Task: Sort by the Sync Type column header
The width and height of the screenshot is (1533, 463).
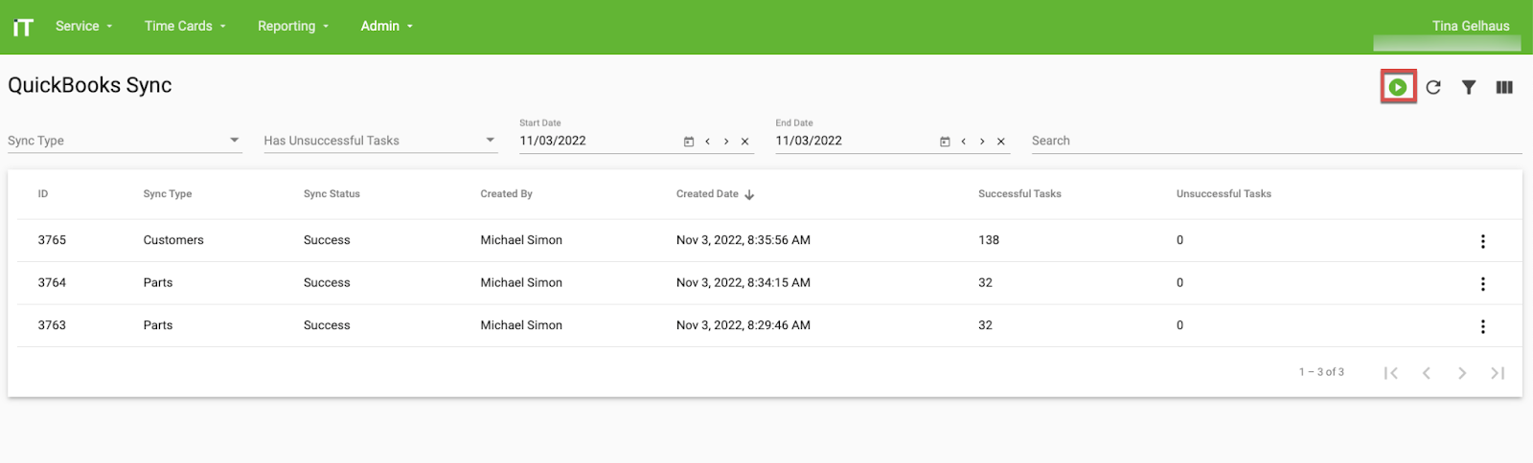Action: [x=168, y=194]
